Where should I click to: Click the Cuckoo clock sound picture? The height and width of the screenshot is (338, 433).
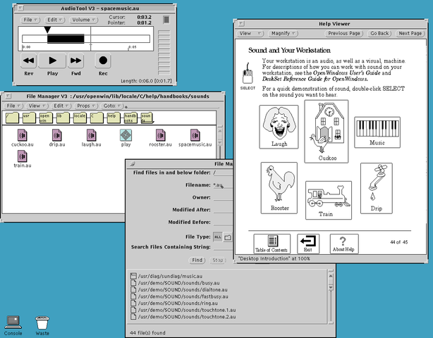pyautogui.click(x=327, y=132)
